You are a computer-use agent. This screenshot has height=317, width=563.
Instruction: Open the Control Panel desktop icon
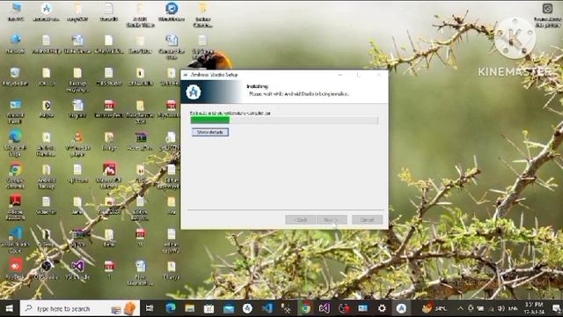click(16, 112)
